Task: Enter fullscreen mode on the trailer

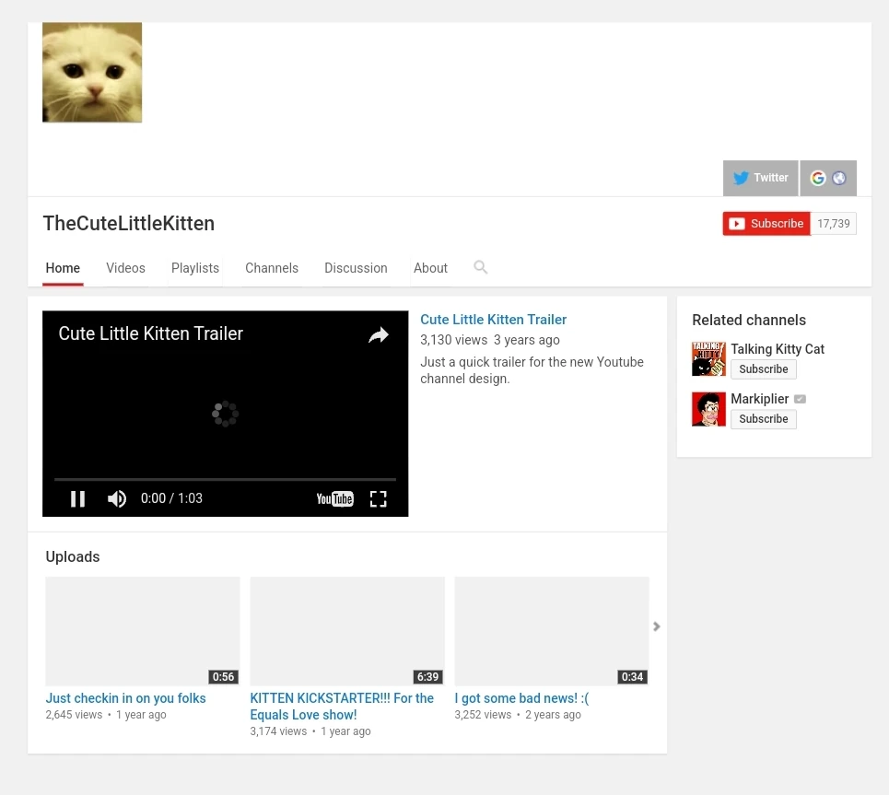Action: coord(378,499)
